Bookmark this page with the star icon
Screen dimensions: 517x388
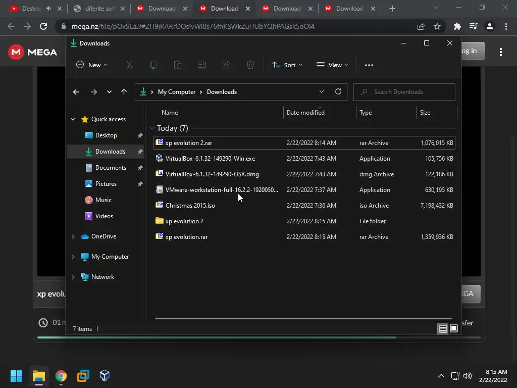(x=437, y=26)
